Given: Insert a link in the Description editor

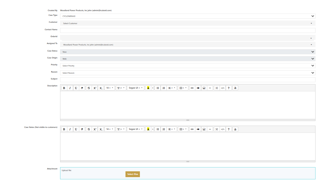Looking at the screenshot, I should tap(192, 88).
